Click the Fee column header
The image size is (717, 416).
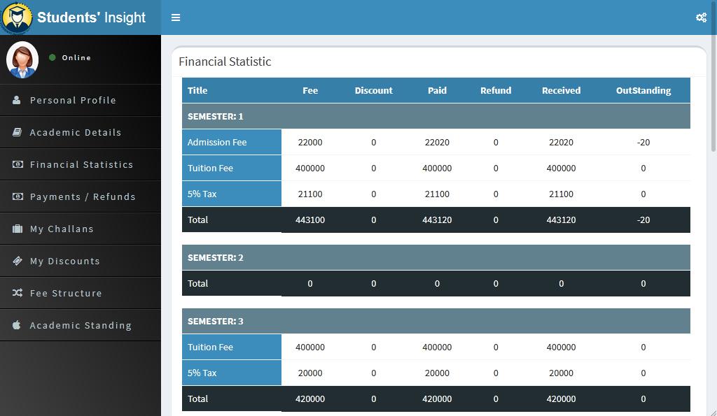point(310,90)
